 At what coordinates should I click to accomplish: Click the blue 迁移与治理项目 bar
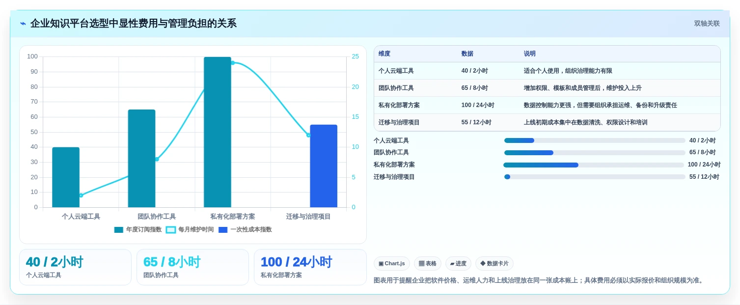pos(324,166)
